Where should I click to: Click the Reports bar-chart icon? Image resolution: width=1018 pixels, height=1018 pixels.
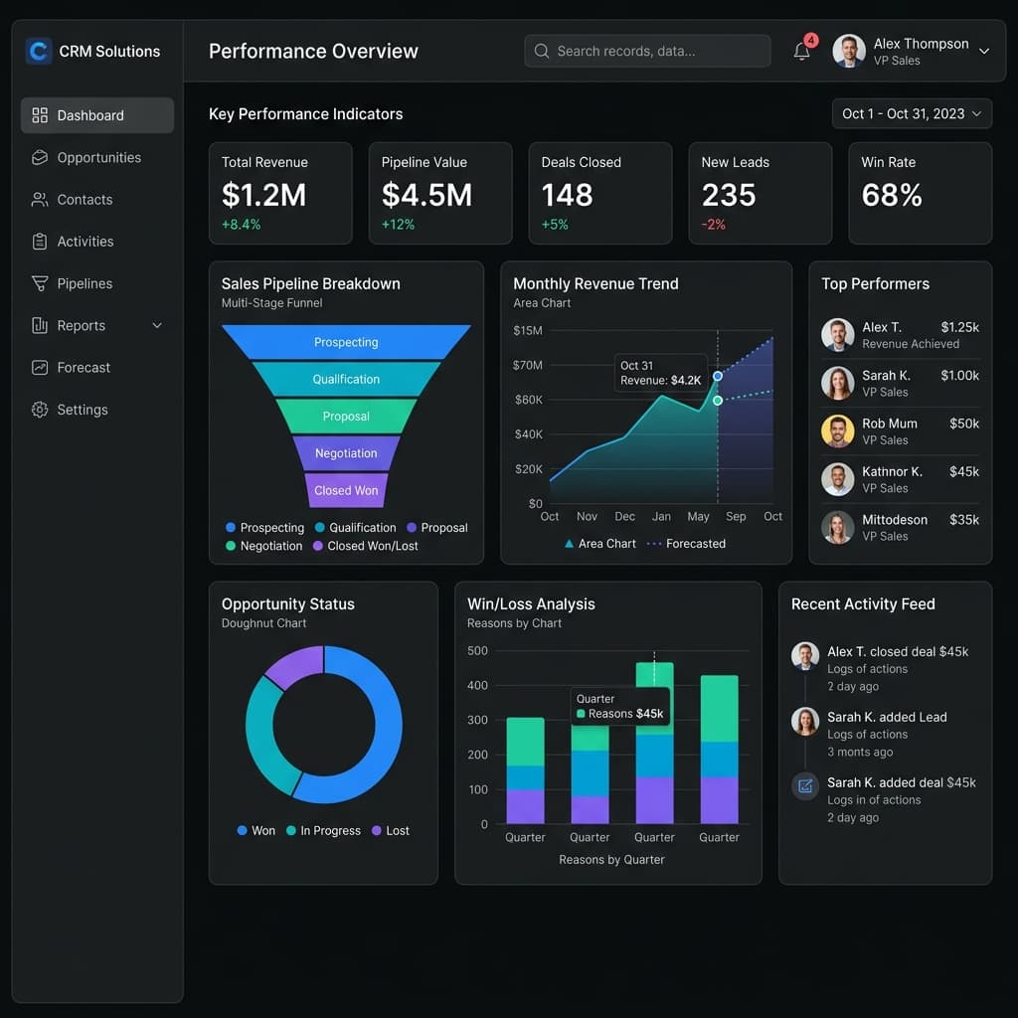tap(38, 325)
